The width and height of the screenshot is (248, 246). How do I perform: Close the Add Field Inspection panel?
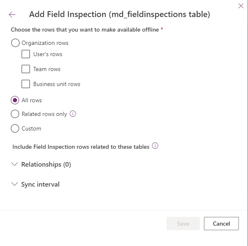(241, 6)
